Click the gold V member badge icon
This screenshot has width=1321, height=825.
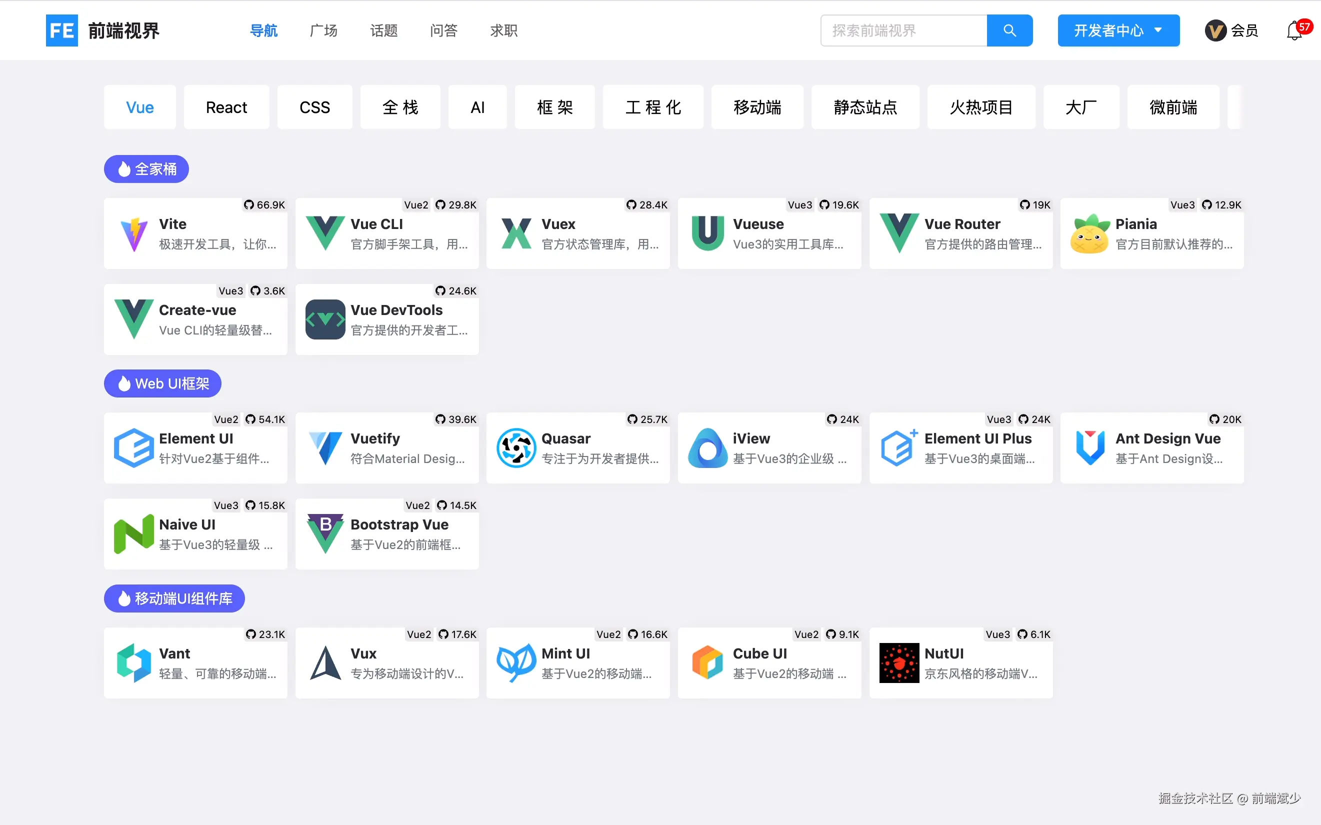[x=1214, y=30]
